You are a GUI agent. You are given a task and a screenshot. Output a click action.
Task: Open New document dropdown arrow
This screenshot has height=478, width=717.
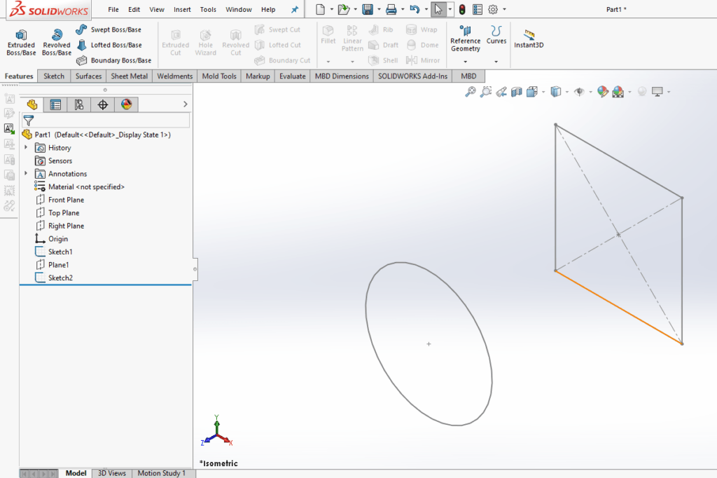click(x=331, y=9)
